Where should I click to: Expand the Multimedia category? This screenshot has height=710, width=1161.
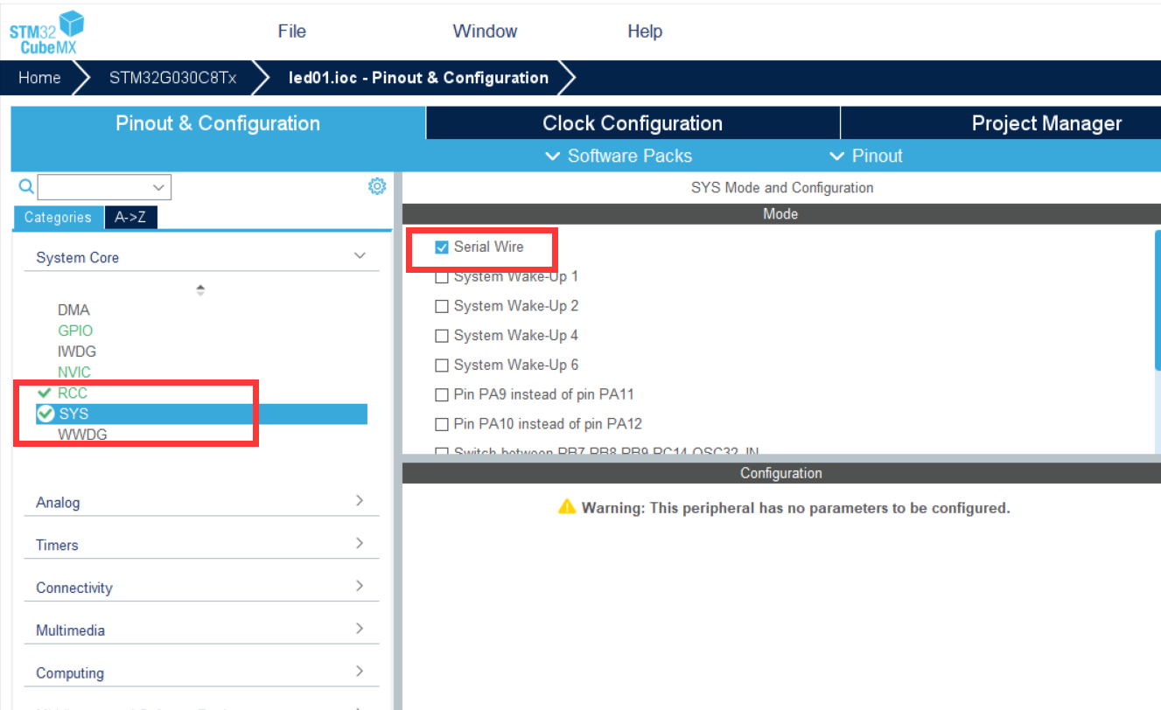click(360, 629)
